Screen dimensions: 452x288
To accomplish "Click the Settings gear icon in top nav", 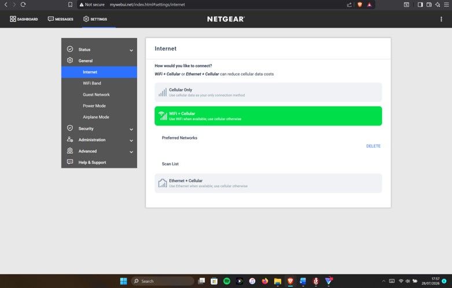I will click(x=86, y=19).
